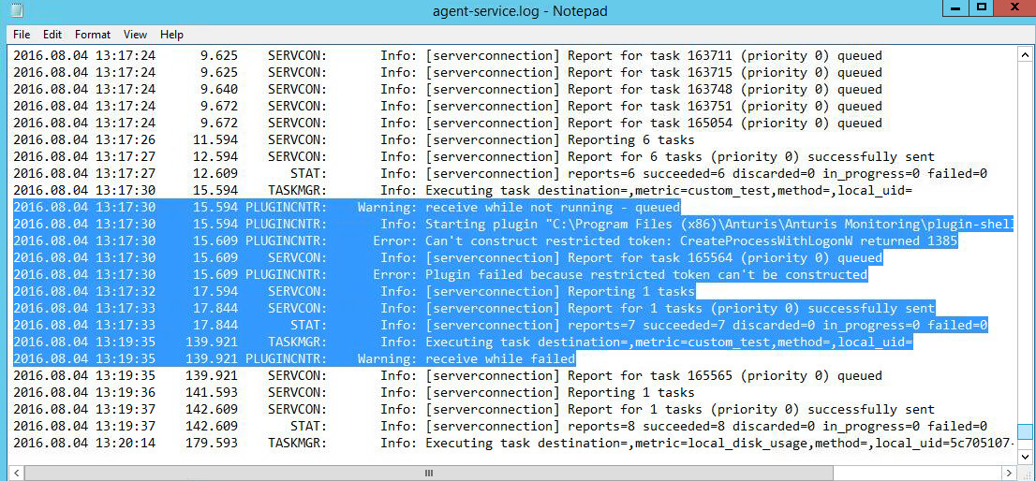Click 'receive while not running - queued' warning

point(347,207)
